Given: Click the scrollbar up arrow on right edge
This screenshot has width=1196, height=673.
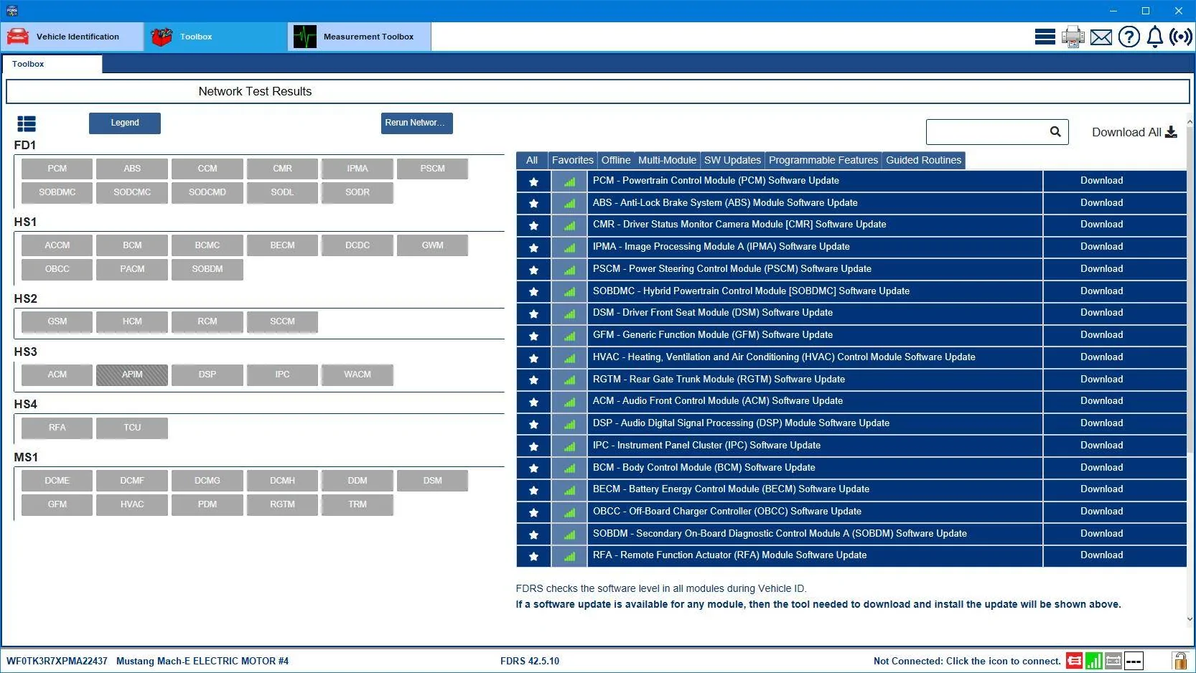Looking at the screenshot, I should (x=1190, y=123).
